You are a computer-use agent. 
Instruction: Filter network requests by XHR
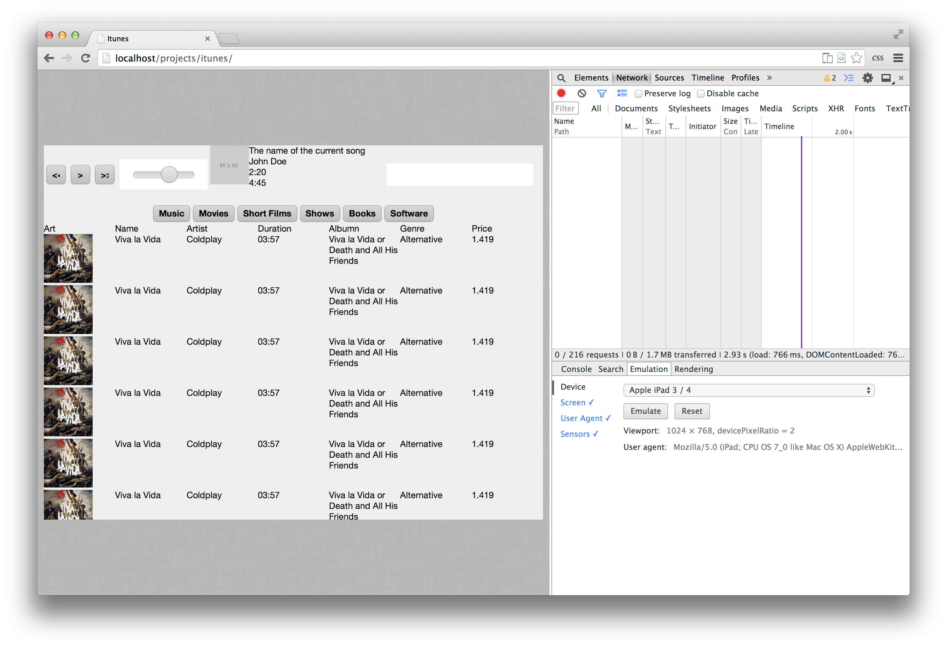pos(836,108)
